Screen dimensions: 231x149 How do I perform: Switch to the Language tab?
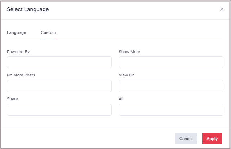(x=17, y=32)
